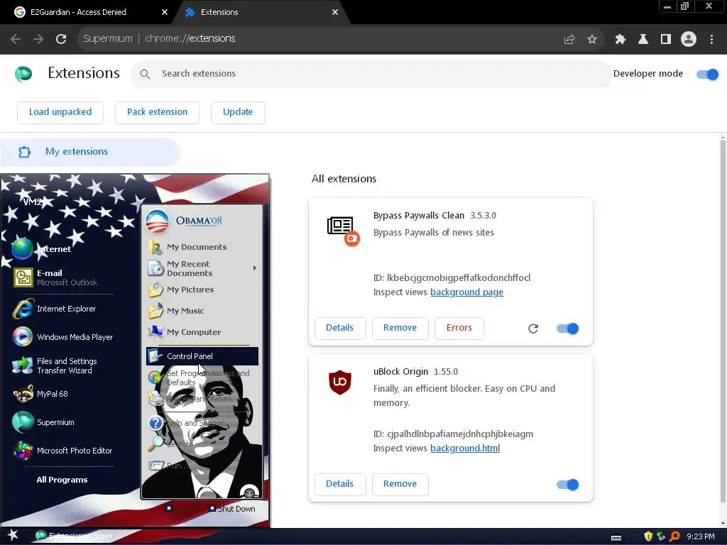The width and height of the screenshot is (727, 545).
Task: Open Control Panel
Action: tap(202, 356)
